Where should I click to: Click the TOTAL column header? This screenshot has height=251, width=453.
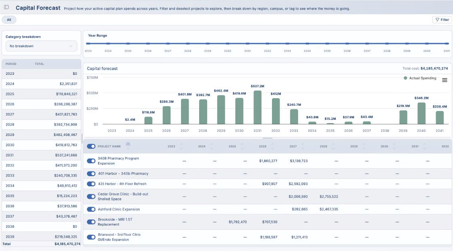[x=39, y=64]
